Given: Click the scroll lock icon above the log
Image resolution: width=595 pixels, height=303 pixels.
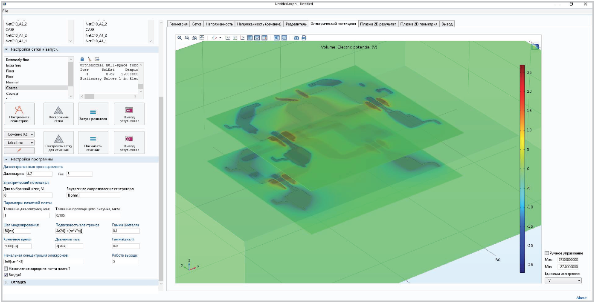Looking at the screenshot, I should tap(82, 59).
